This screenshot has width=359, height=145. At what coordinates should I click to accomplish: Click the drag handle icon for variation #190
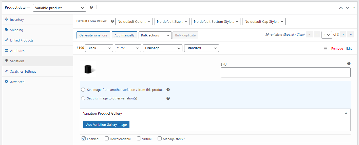click(326, 49)
